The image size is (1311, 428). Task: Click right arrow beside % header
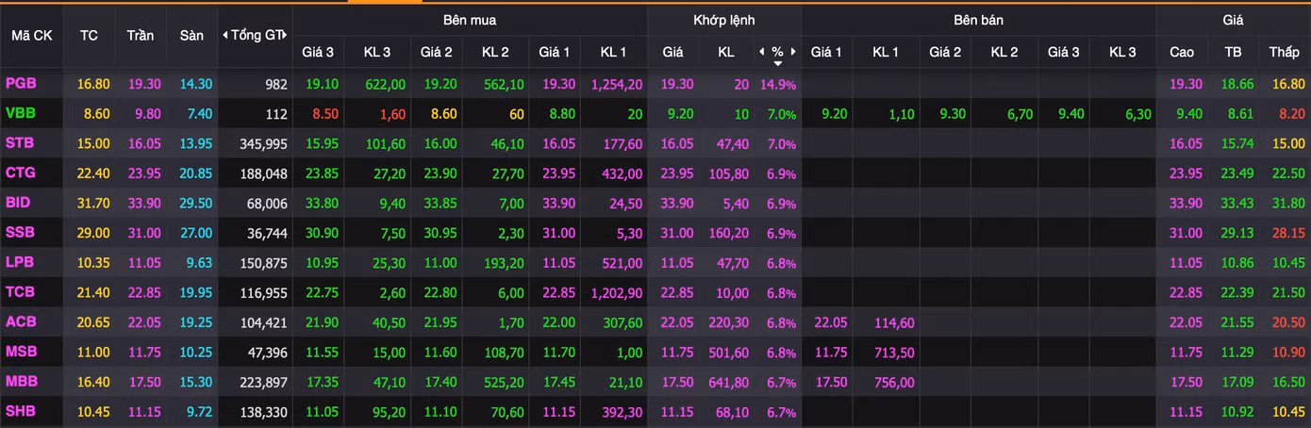793,52
